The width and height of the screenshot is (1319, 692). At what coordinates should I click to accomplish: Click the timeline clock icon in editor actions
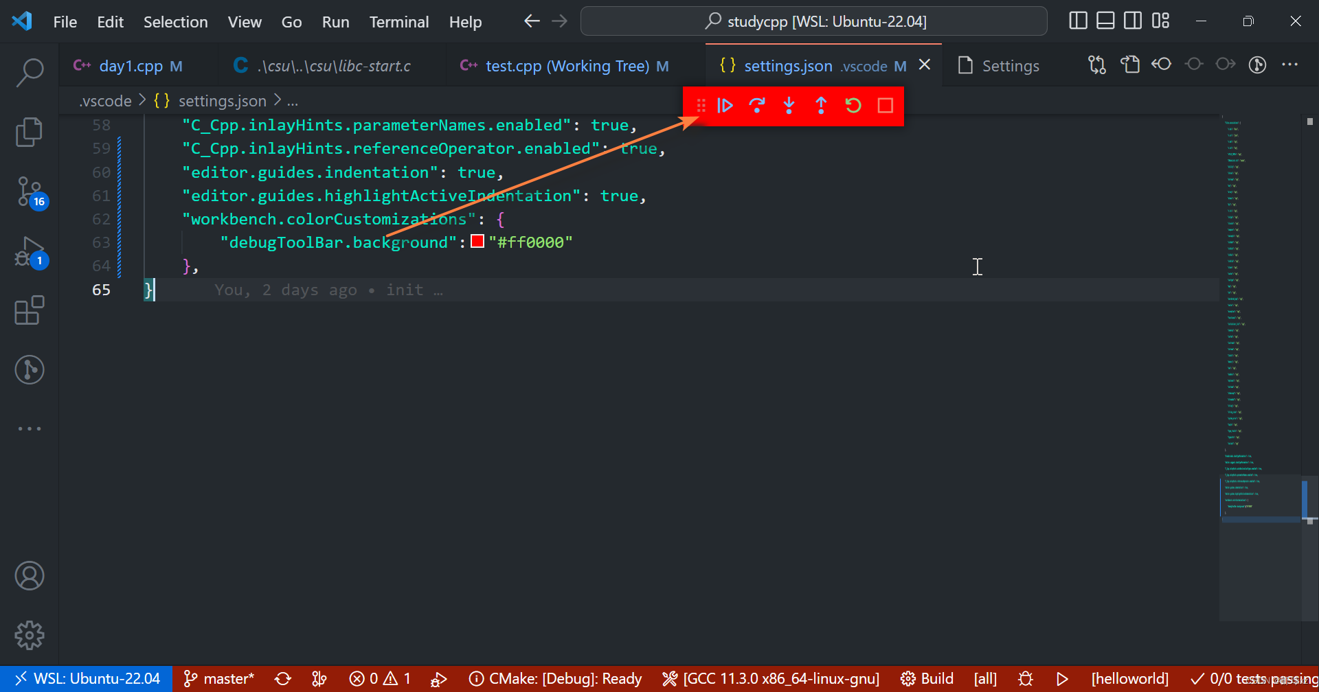click(x=1257, y=65)
